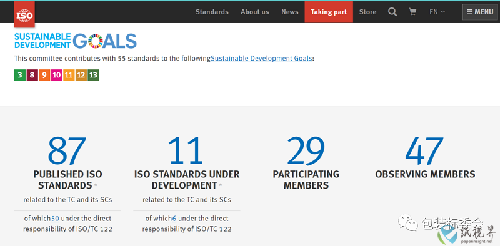Open the MENU hamburger button
500x246 pixels.
[x=480, y=12]
